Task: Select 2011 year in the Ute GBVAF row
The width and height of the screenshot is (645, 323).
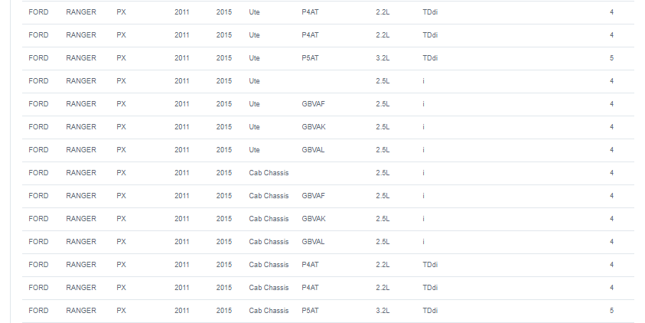Action: click(182, 104)
